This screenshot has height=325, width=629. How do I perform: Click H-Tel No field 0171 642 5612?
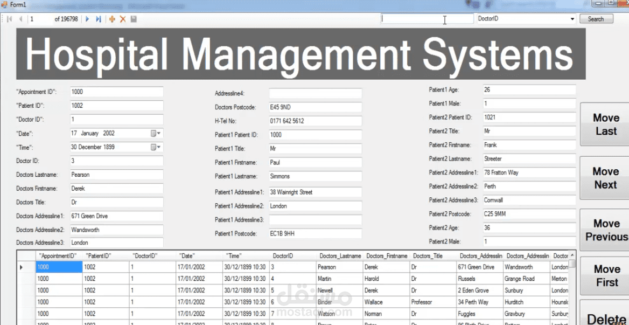tap(315, 121)
